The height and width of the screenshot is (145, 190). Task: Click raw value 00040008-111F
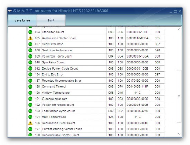click(137, 87)
